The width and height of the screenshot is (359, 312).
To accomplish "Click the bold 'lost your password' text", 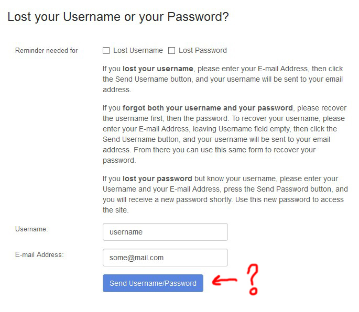I will click(157, 179).
